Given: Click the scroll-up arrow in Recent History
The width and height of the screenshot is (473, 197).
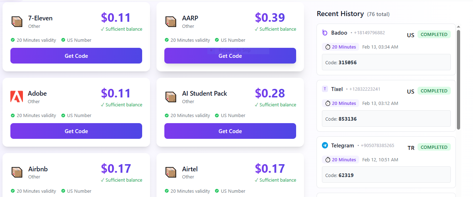Looking at the screenshot, I should click(459, 27).
